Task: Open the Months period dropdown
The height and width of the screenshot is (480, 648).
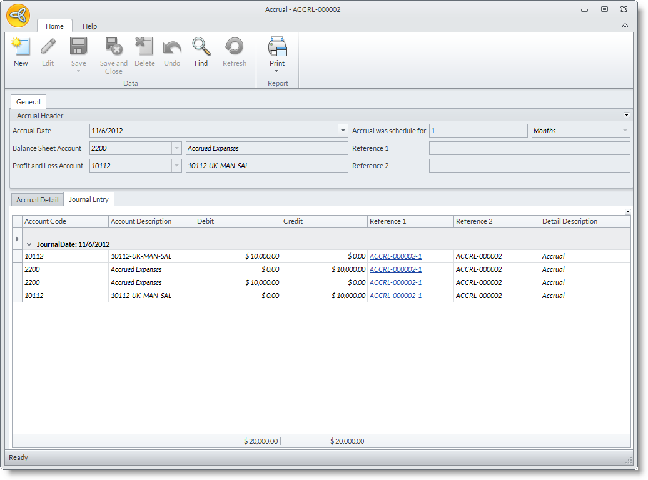Action: [624, 131]
